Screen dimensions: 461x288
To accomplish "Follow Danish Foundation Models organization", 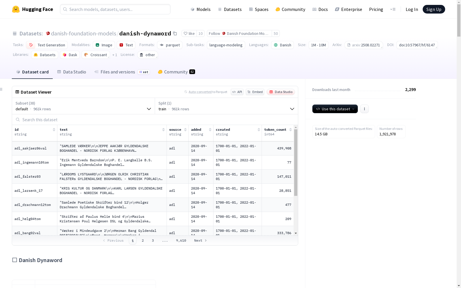I will (239, 33).
